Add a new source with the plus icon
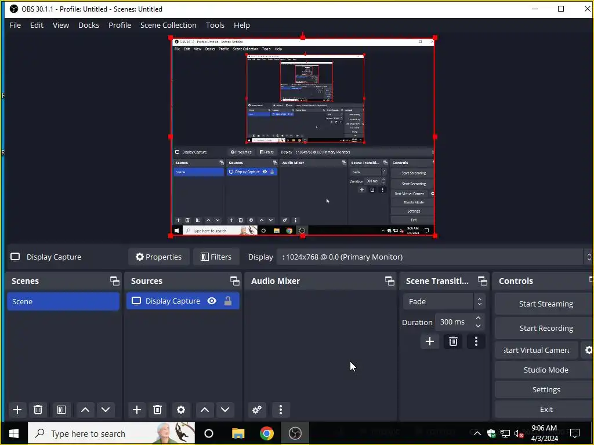The image size is (594, 445). [137, 410]
